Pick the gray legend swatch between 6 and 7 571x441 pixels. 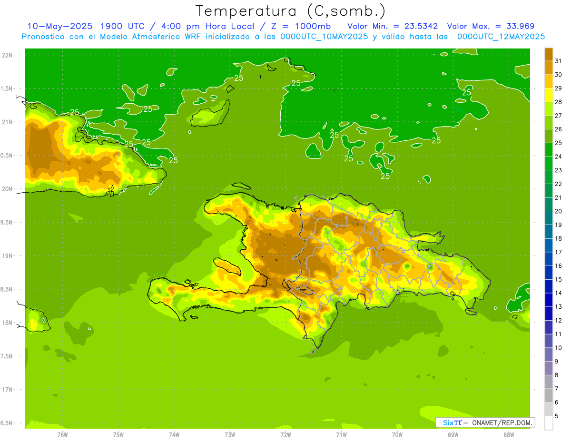point(549,395)
